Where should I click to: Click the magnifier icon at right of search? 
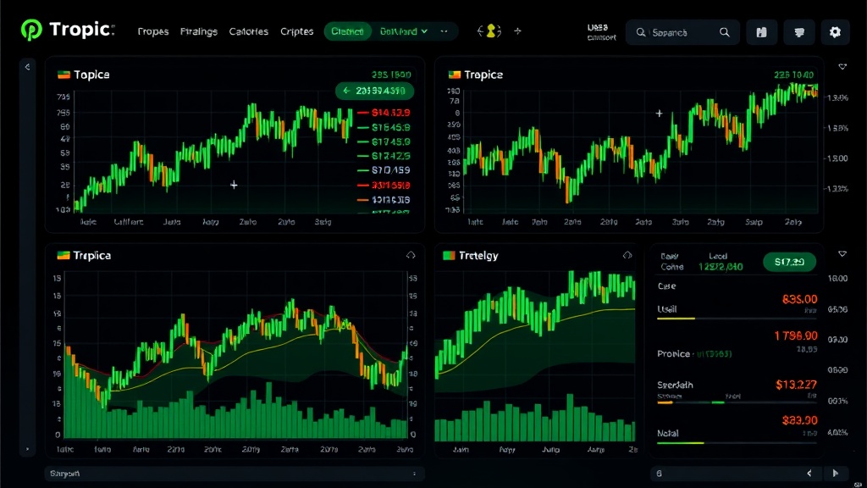pos(725,33)
